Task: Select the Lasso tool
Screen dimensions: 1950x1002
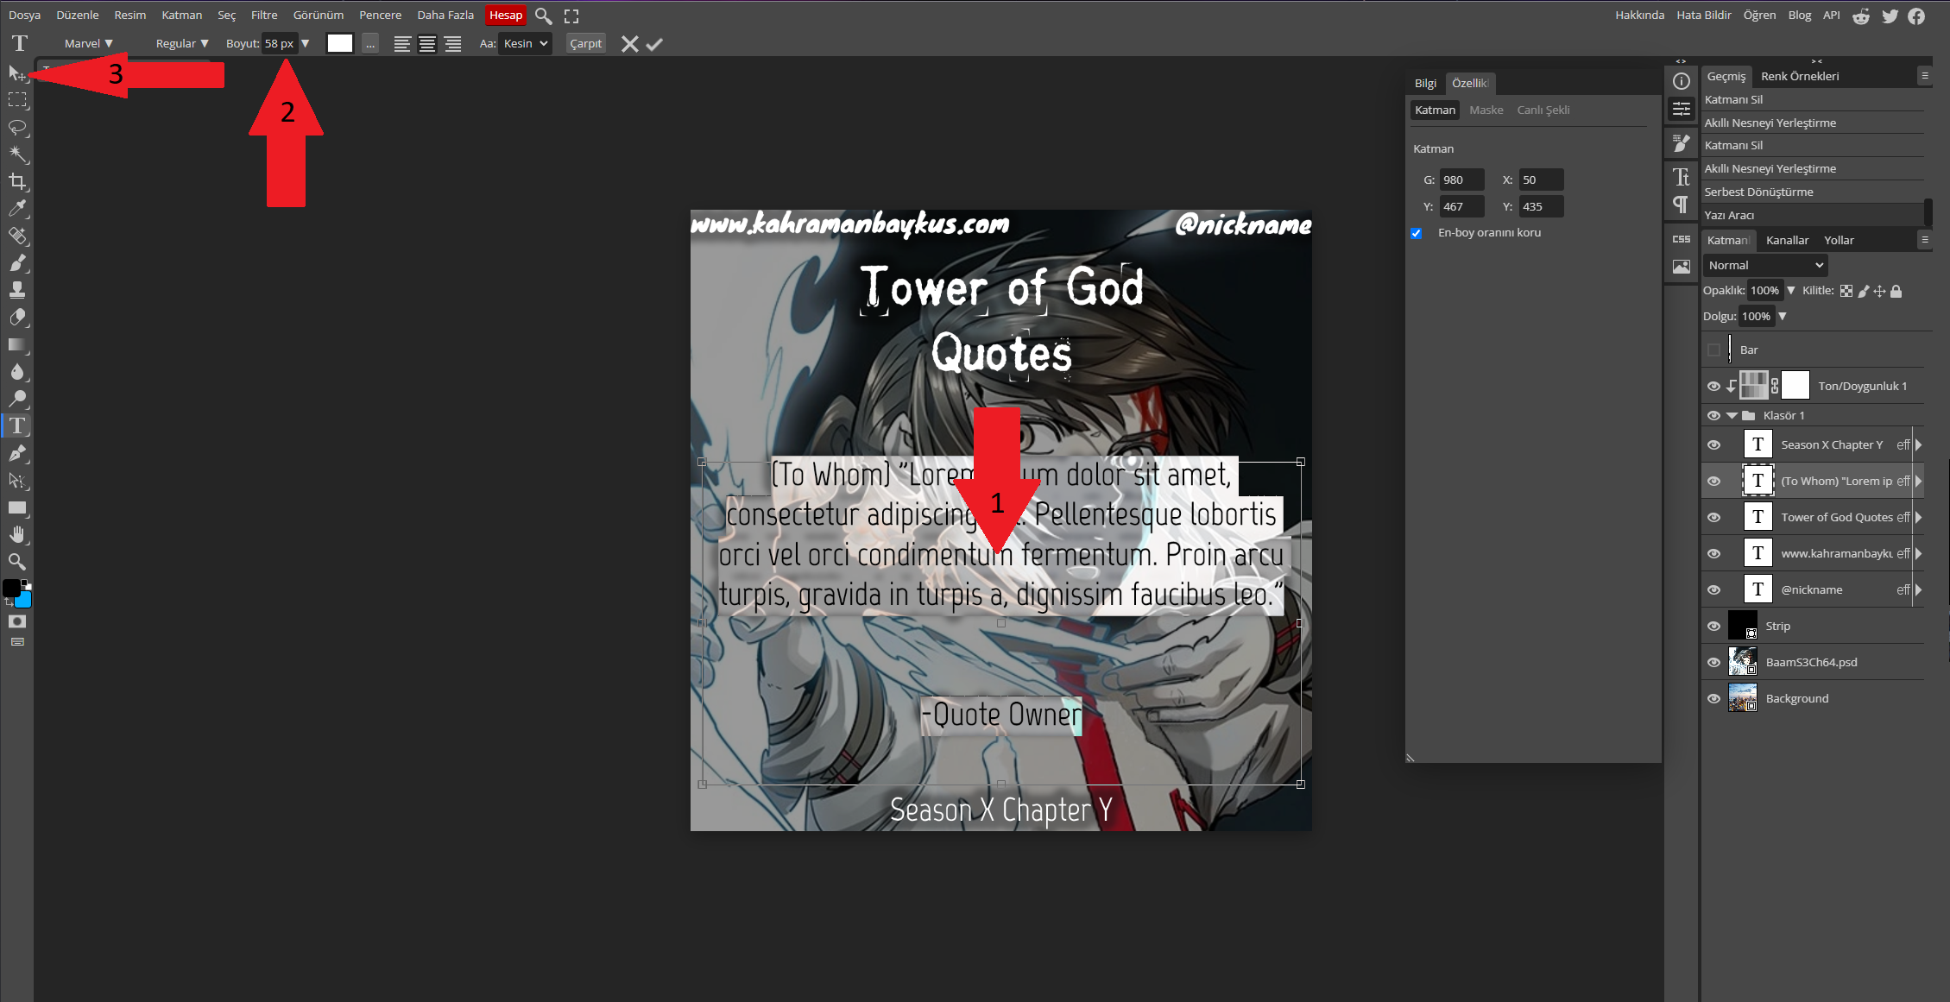Action: click(17, 128)
